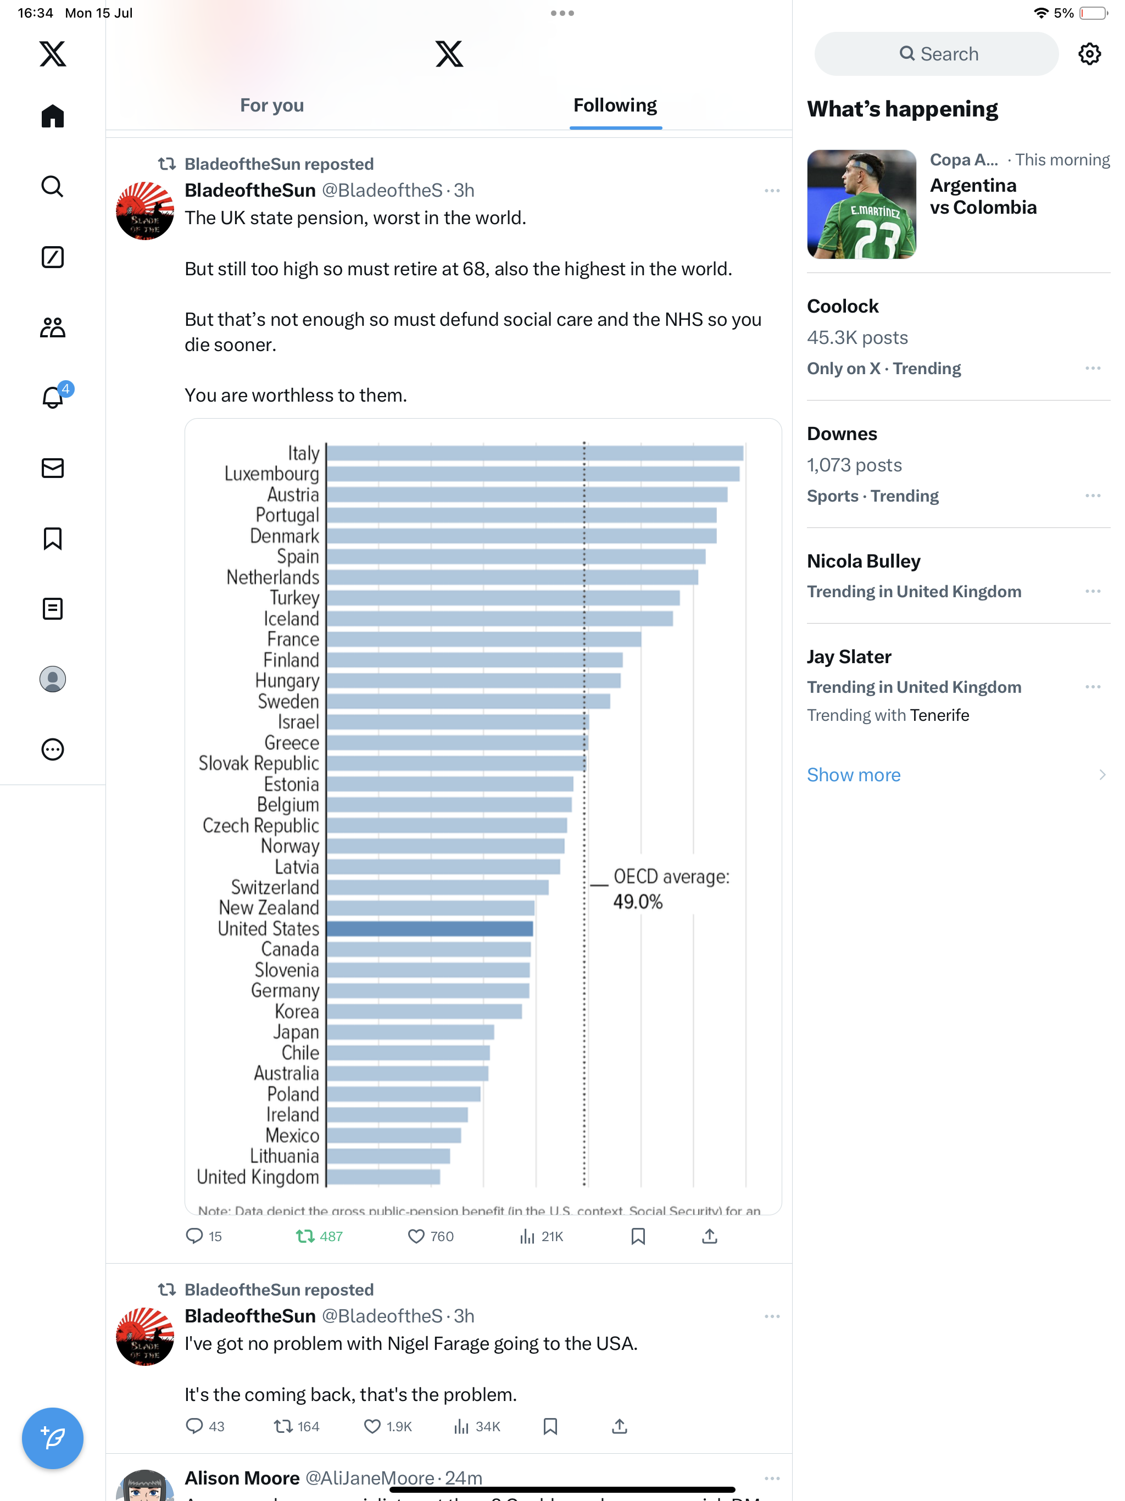Undo repost on UK pension post
Image resolution: width=1125 pixels, height=1501 pixels.
point(305,1236)
